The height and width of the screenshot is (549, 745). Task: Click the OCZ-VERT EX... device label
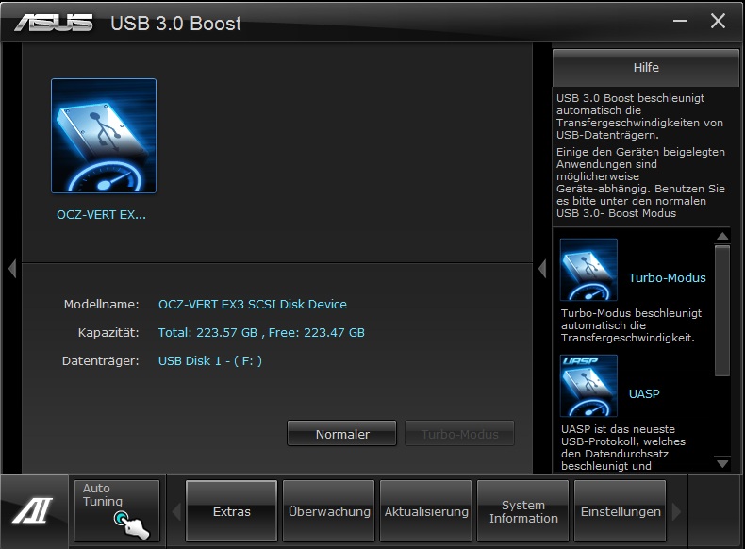[x=101, y=215]
